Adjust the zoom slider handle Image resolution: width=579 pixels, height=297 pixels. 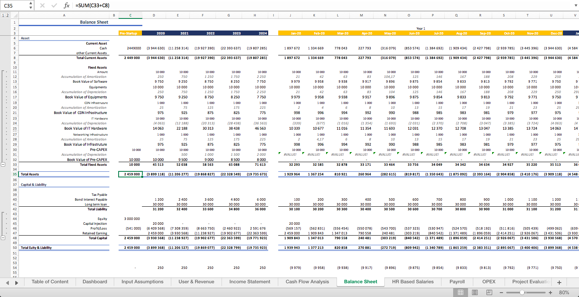pyautogui.click(x=522, y=292)
